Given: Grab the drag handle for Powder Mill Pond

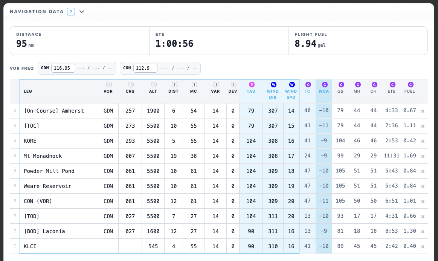Looking at the screenshot, I should [15, 171].
